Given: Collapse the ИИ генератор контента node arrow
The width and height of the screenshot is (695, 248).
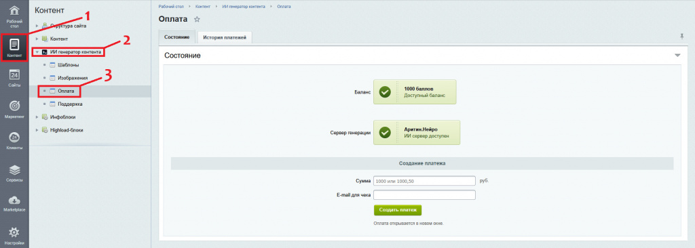Looking at the screenshot, I should click(x=37, y=52).
